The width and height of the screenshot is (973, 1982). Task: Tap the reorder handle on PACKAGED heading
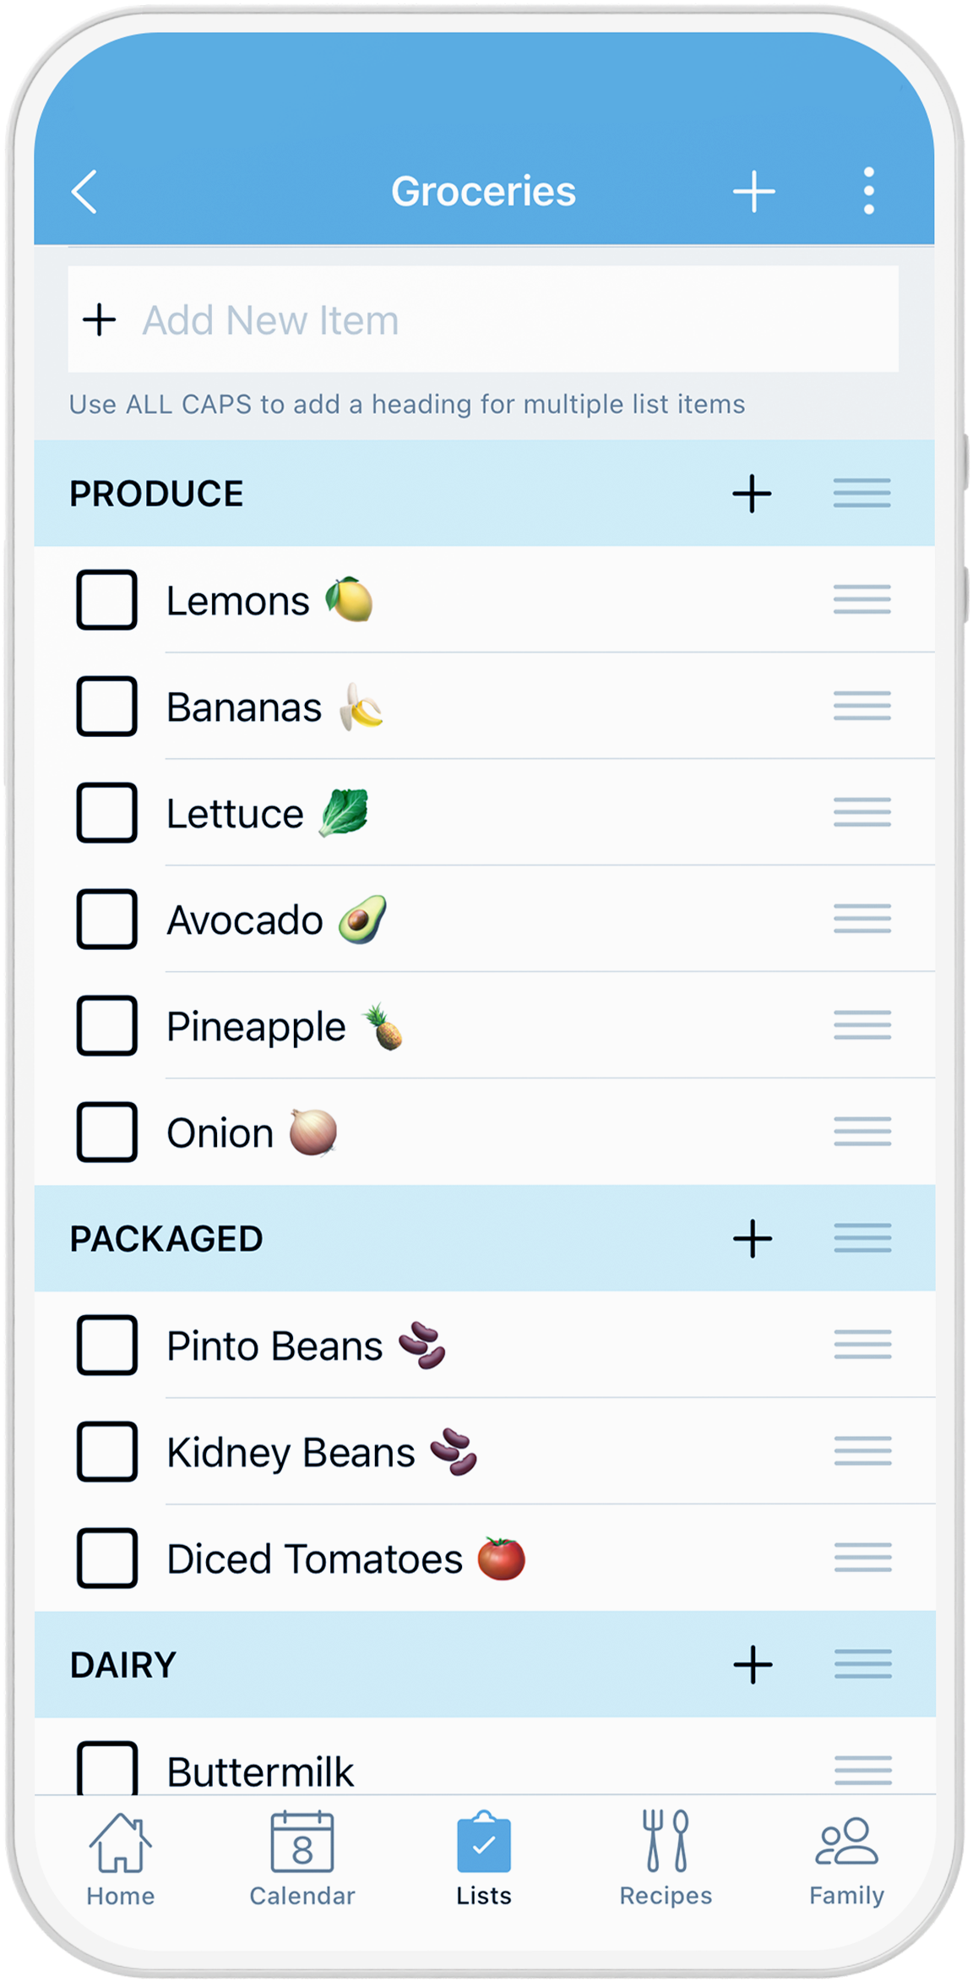(862, 1239)
